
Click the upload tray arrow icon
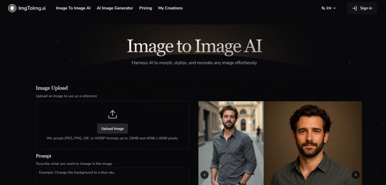click(112, 114)
